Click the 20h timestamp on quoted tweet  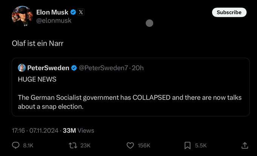(139, 68)
